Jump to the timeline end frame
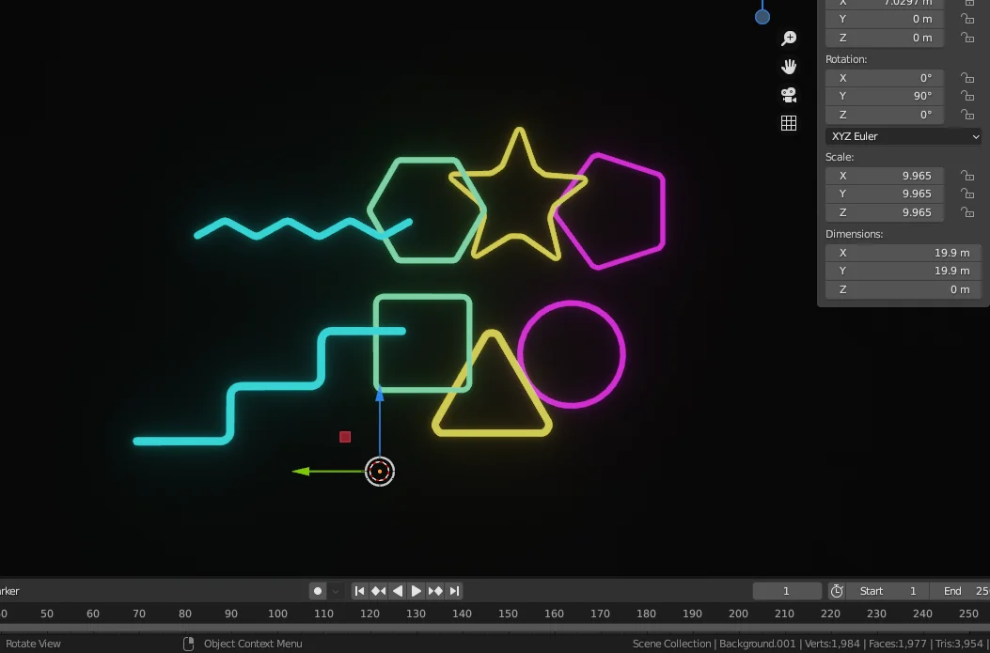The image size is (990, 653). [x=454, y=591]
